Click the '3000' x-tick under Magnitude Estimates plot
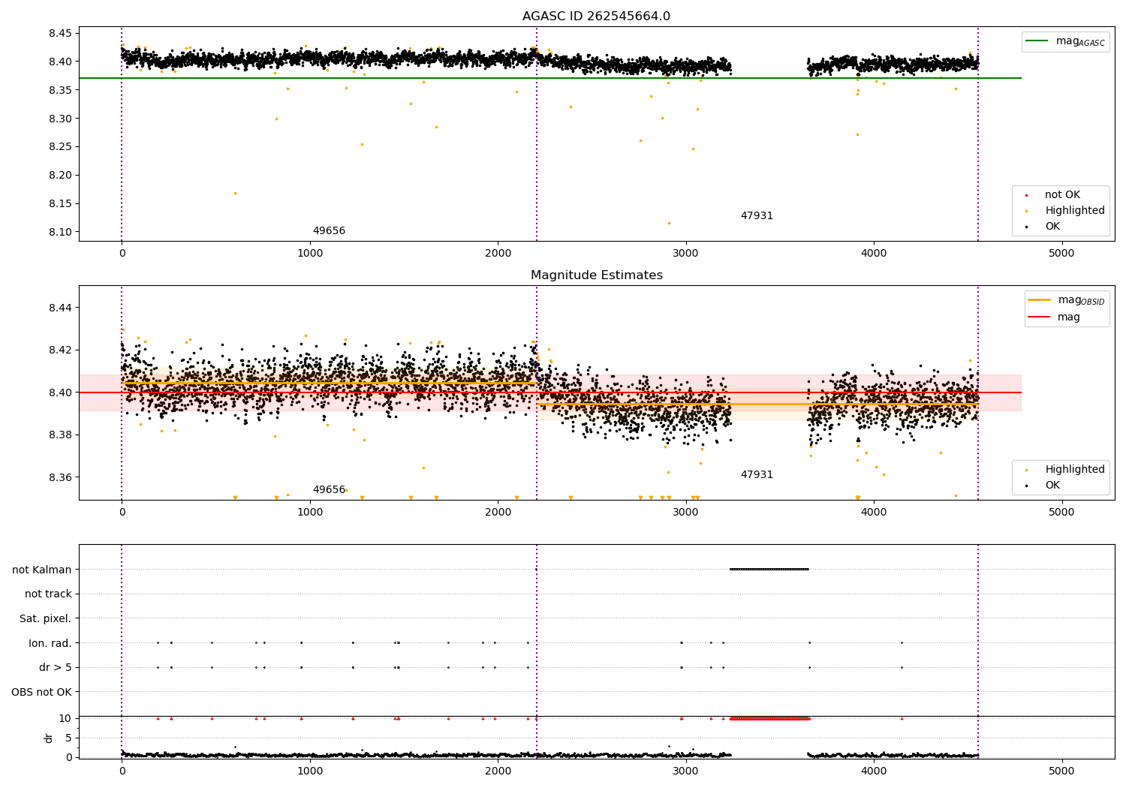 pyautogui.click(x=686, y=512)
